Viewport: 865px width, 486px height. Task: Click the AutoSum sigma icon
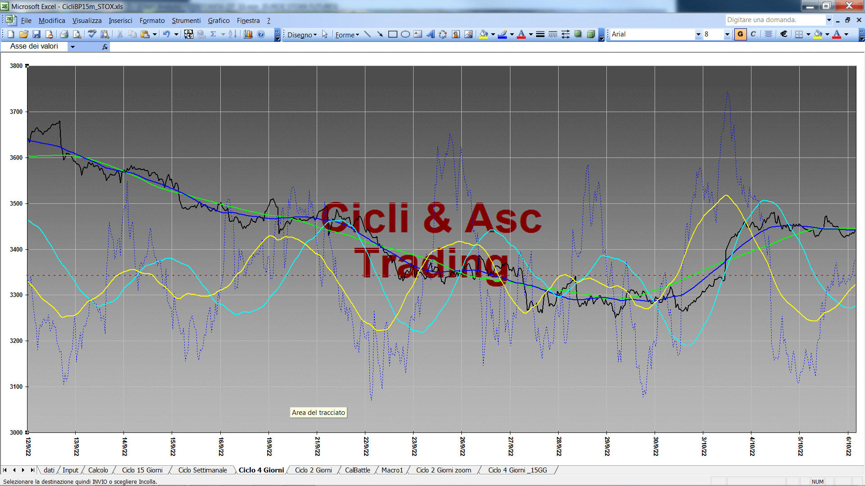point(214,34)
